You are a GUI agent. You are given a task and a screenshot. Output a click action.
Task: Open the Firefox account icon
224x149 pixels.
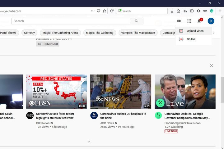(x=198, y=11)
